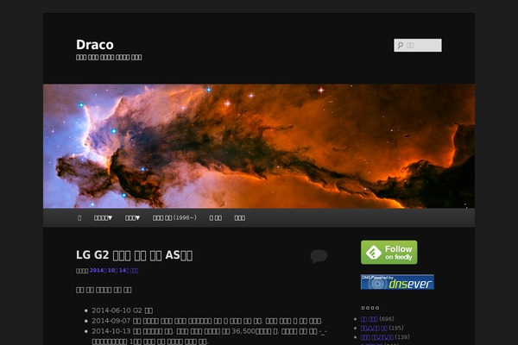The height and width of the screenshot is (345, 518).
Task: Click the search input field
Action: point(418,45)
